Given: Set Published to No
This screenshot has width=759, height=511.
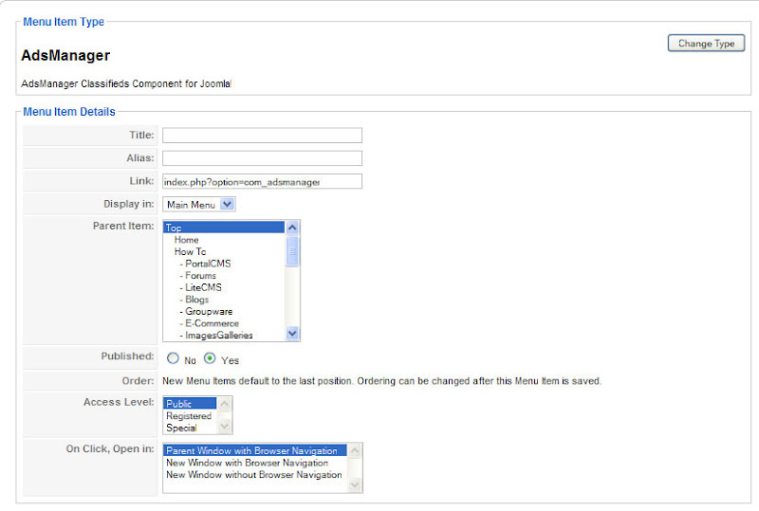Looking at the screenshot, I should (x=173, y=359).
